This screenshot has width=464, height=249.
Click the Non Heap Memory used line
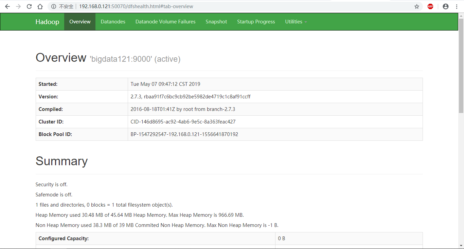point(157,225)
